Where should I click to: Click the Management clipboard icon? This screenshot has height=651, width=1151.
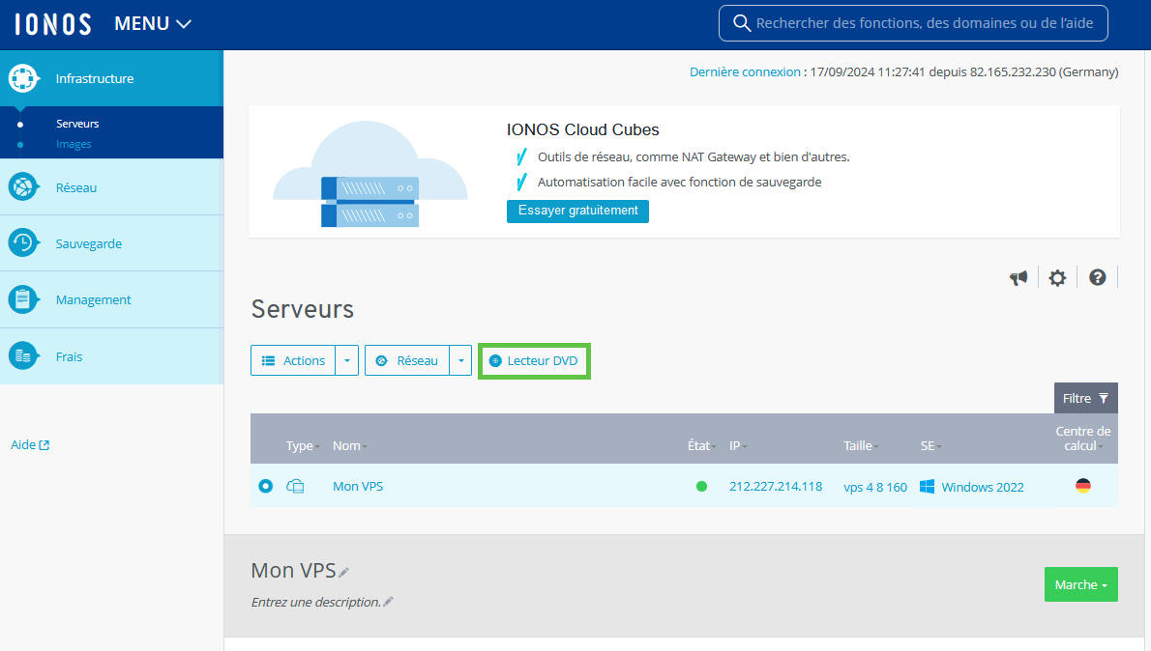click(x=23, y=299)
